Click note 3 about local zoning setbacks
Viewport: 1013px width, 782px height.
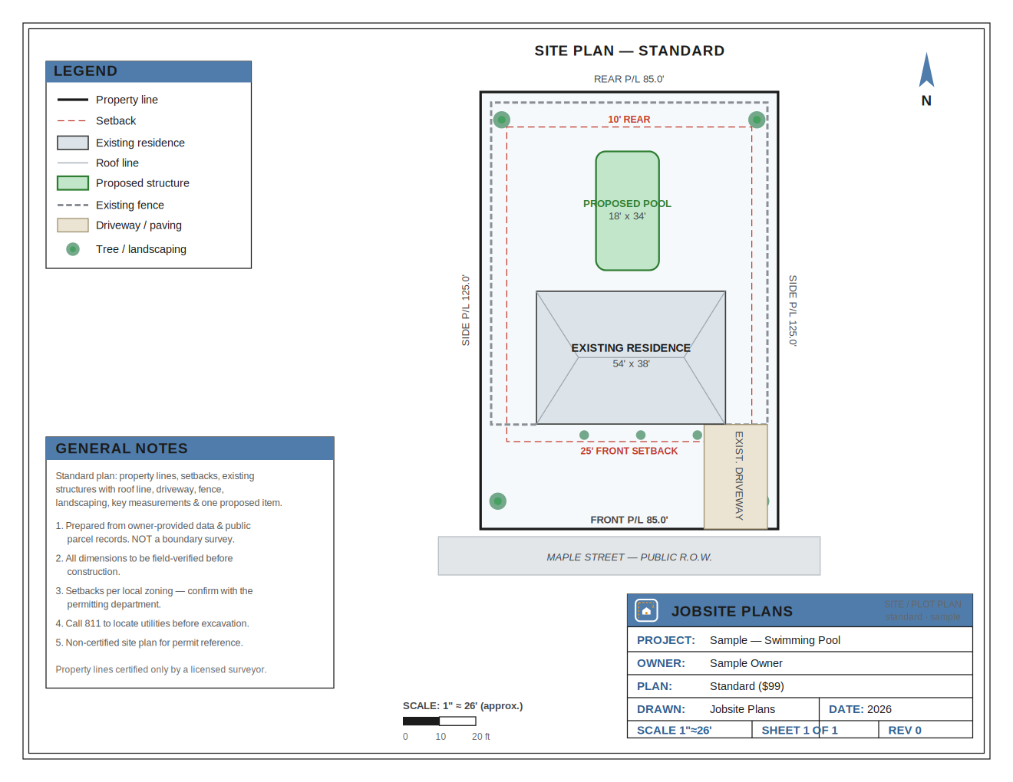pyautogui.click(x=154, y=597)
